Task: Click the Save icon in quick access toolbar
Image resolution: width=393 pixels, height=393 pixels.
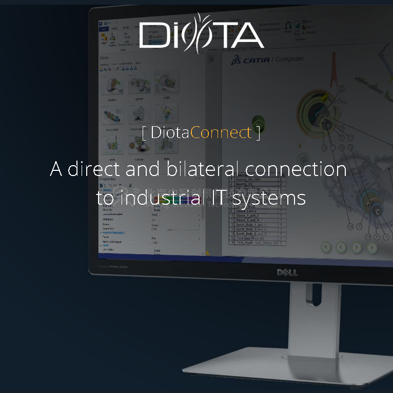Action: tap(106, 24)
